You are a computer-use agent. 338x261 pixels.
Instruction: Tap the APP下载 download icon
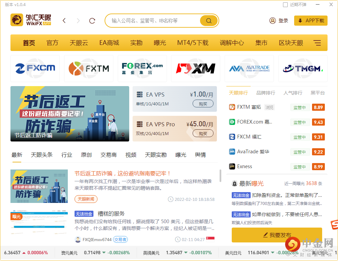301,20
